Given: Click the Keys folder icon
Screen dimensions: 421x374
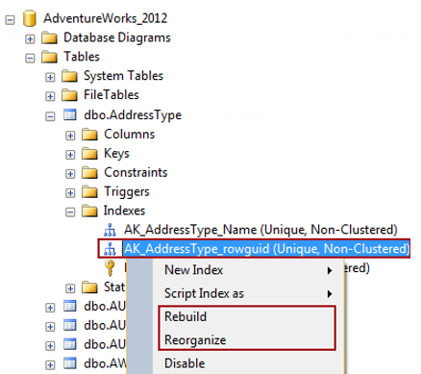Looking at the screenshot, I should pos(89,154).
